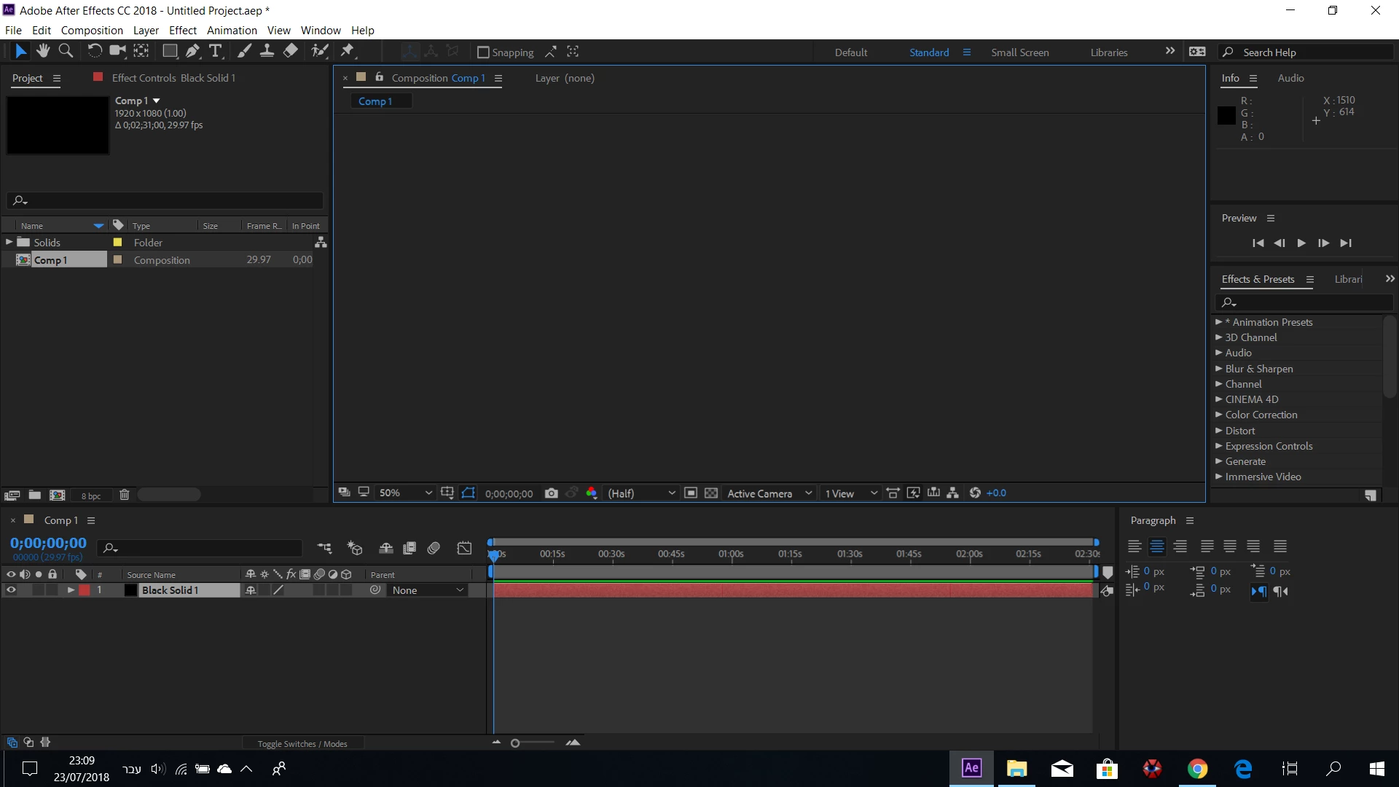Viewport: 1399px width, 787px height.
Task: Select the Zoom tool in the toolbar
Action: pyautogui.click(x=66, y=51)
